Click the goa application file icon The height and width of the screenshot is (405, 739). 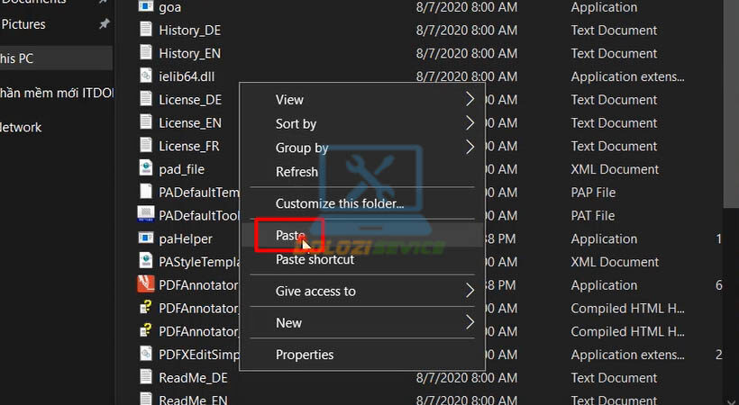tap(146, 6)
